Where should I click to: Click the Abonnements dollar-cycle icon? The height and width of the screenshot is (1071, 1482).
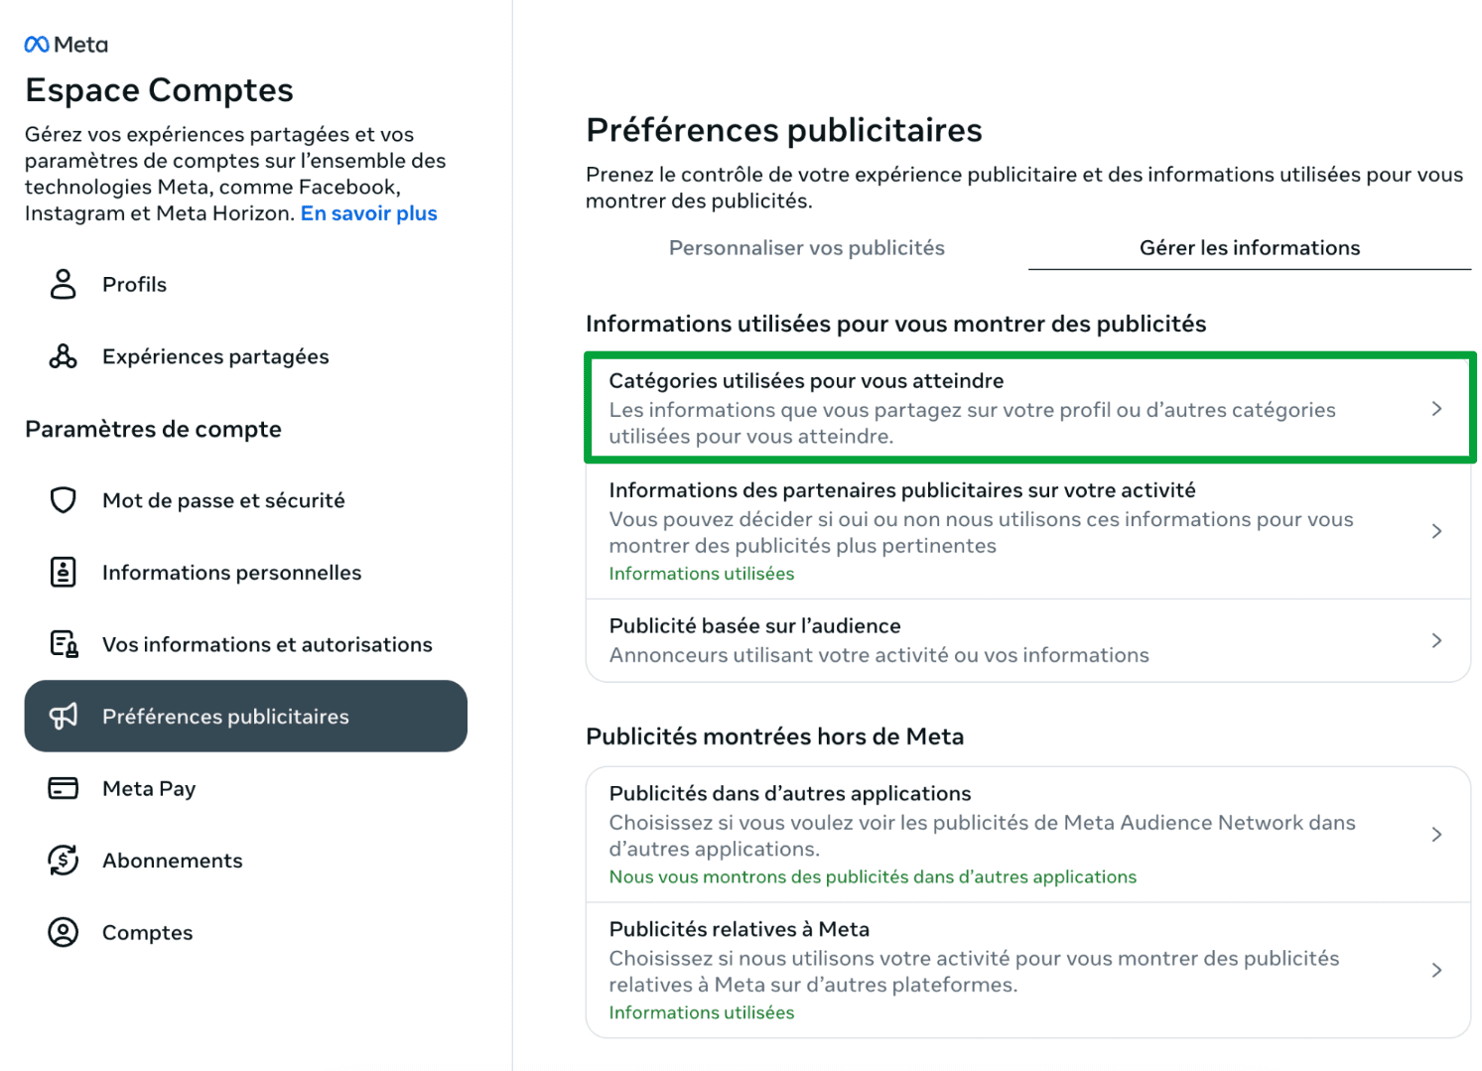(64, 861)
